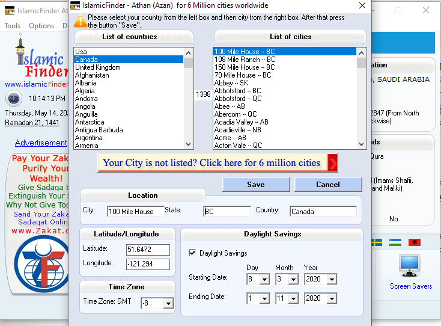
Task: Click red arrow on 6 million cities banner
Action: point(332,163)
